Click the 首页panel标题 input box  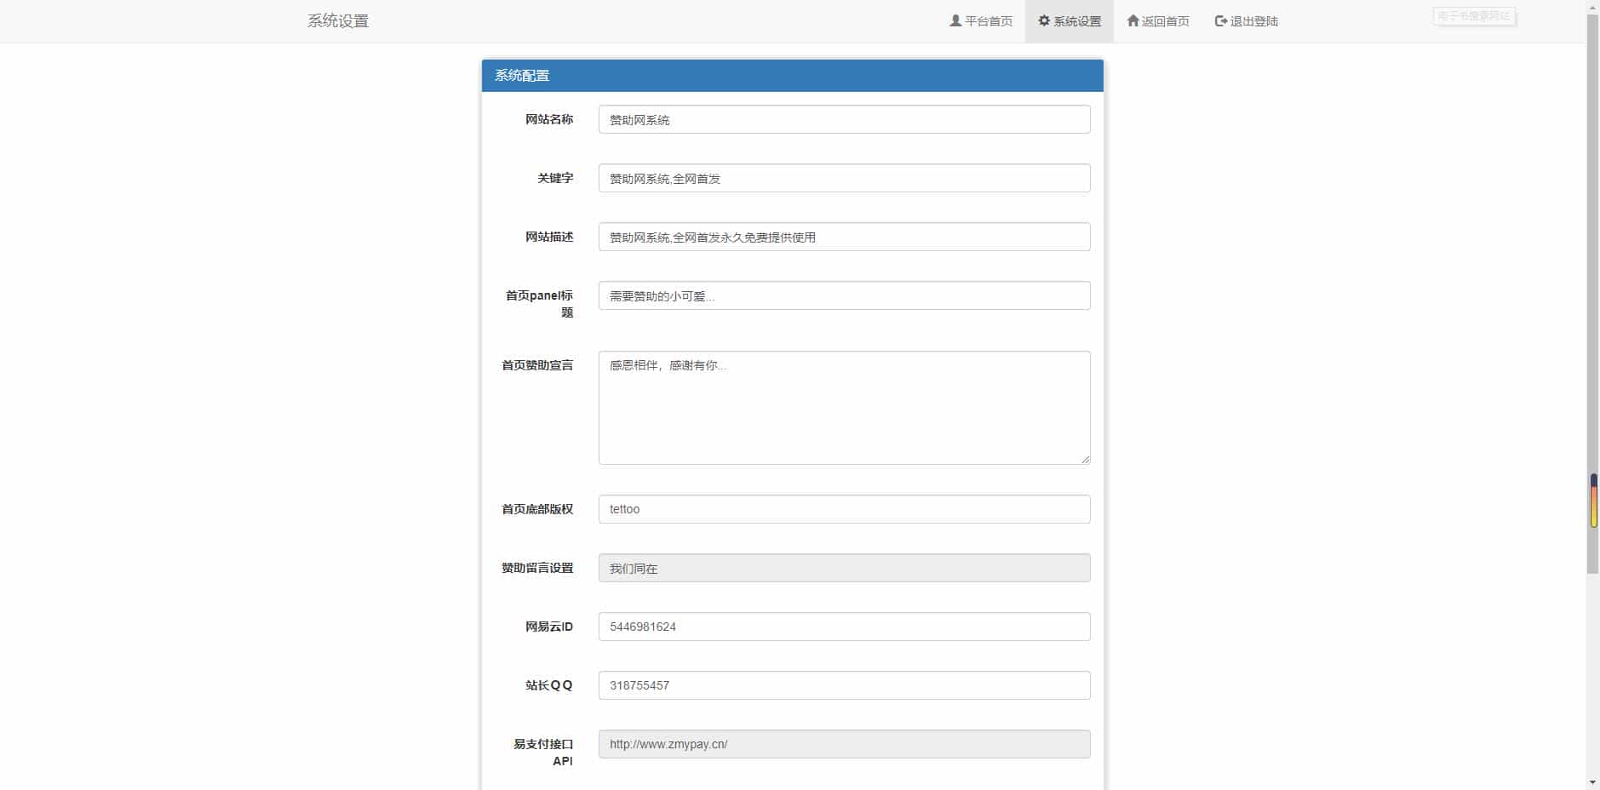coord(844,295)
